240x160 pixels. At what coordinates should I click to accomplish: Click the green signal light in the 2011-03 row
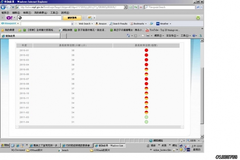146,117
